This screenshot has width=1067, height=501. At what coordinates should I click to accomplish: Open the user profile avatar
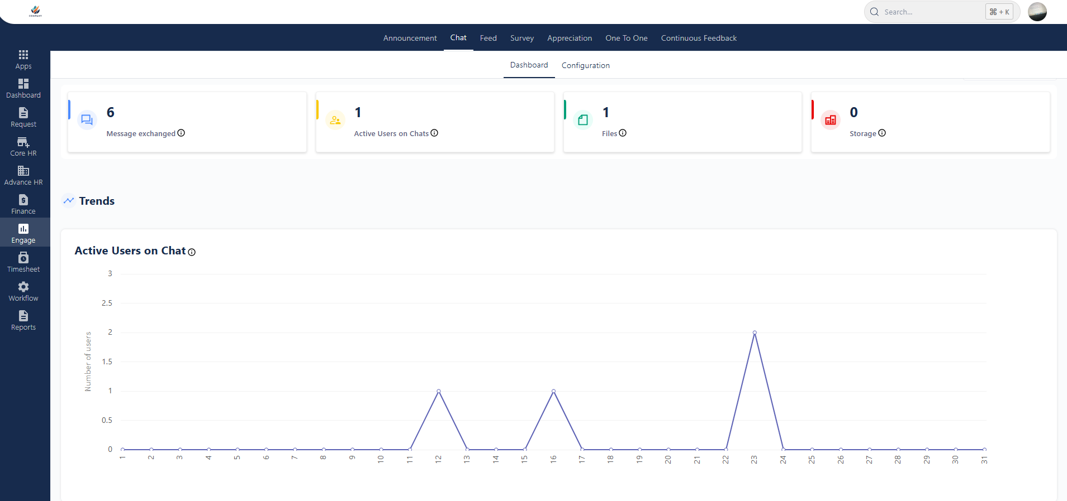pos(1037,12)
